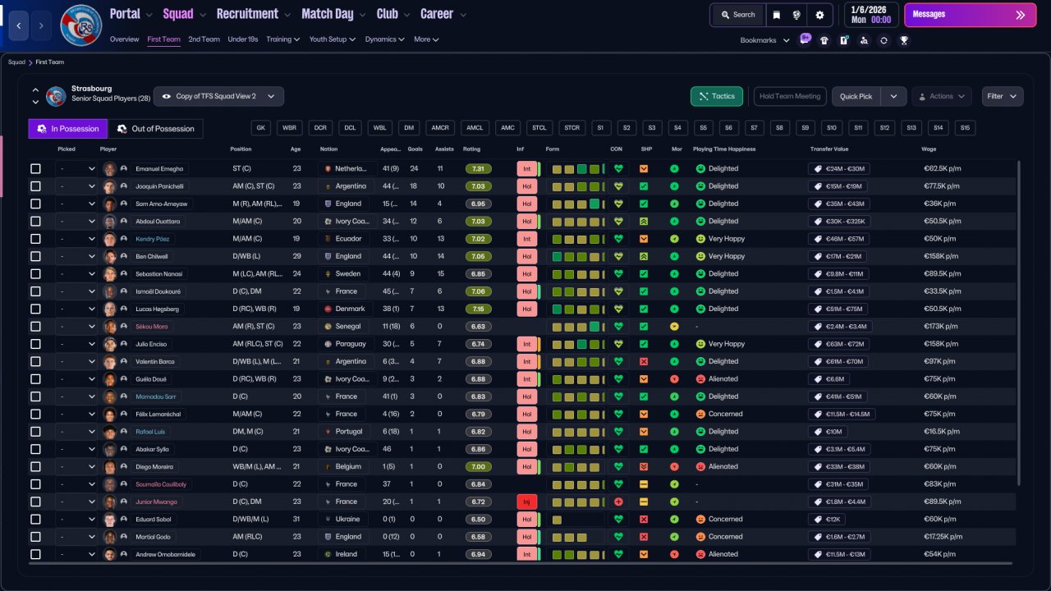Screen dimensions: 1051x591
Task: Open the bookmark icon beside Search
Action: (x=777, y=15)
